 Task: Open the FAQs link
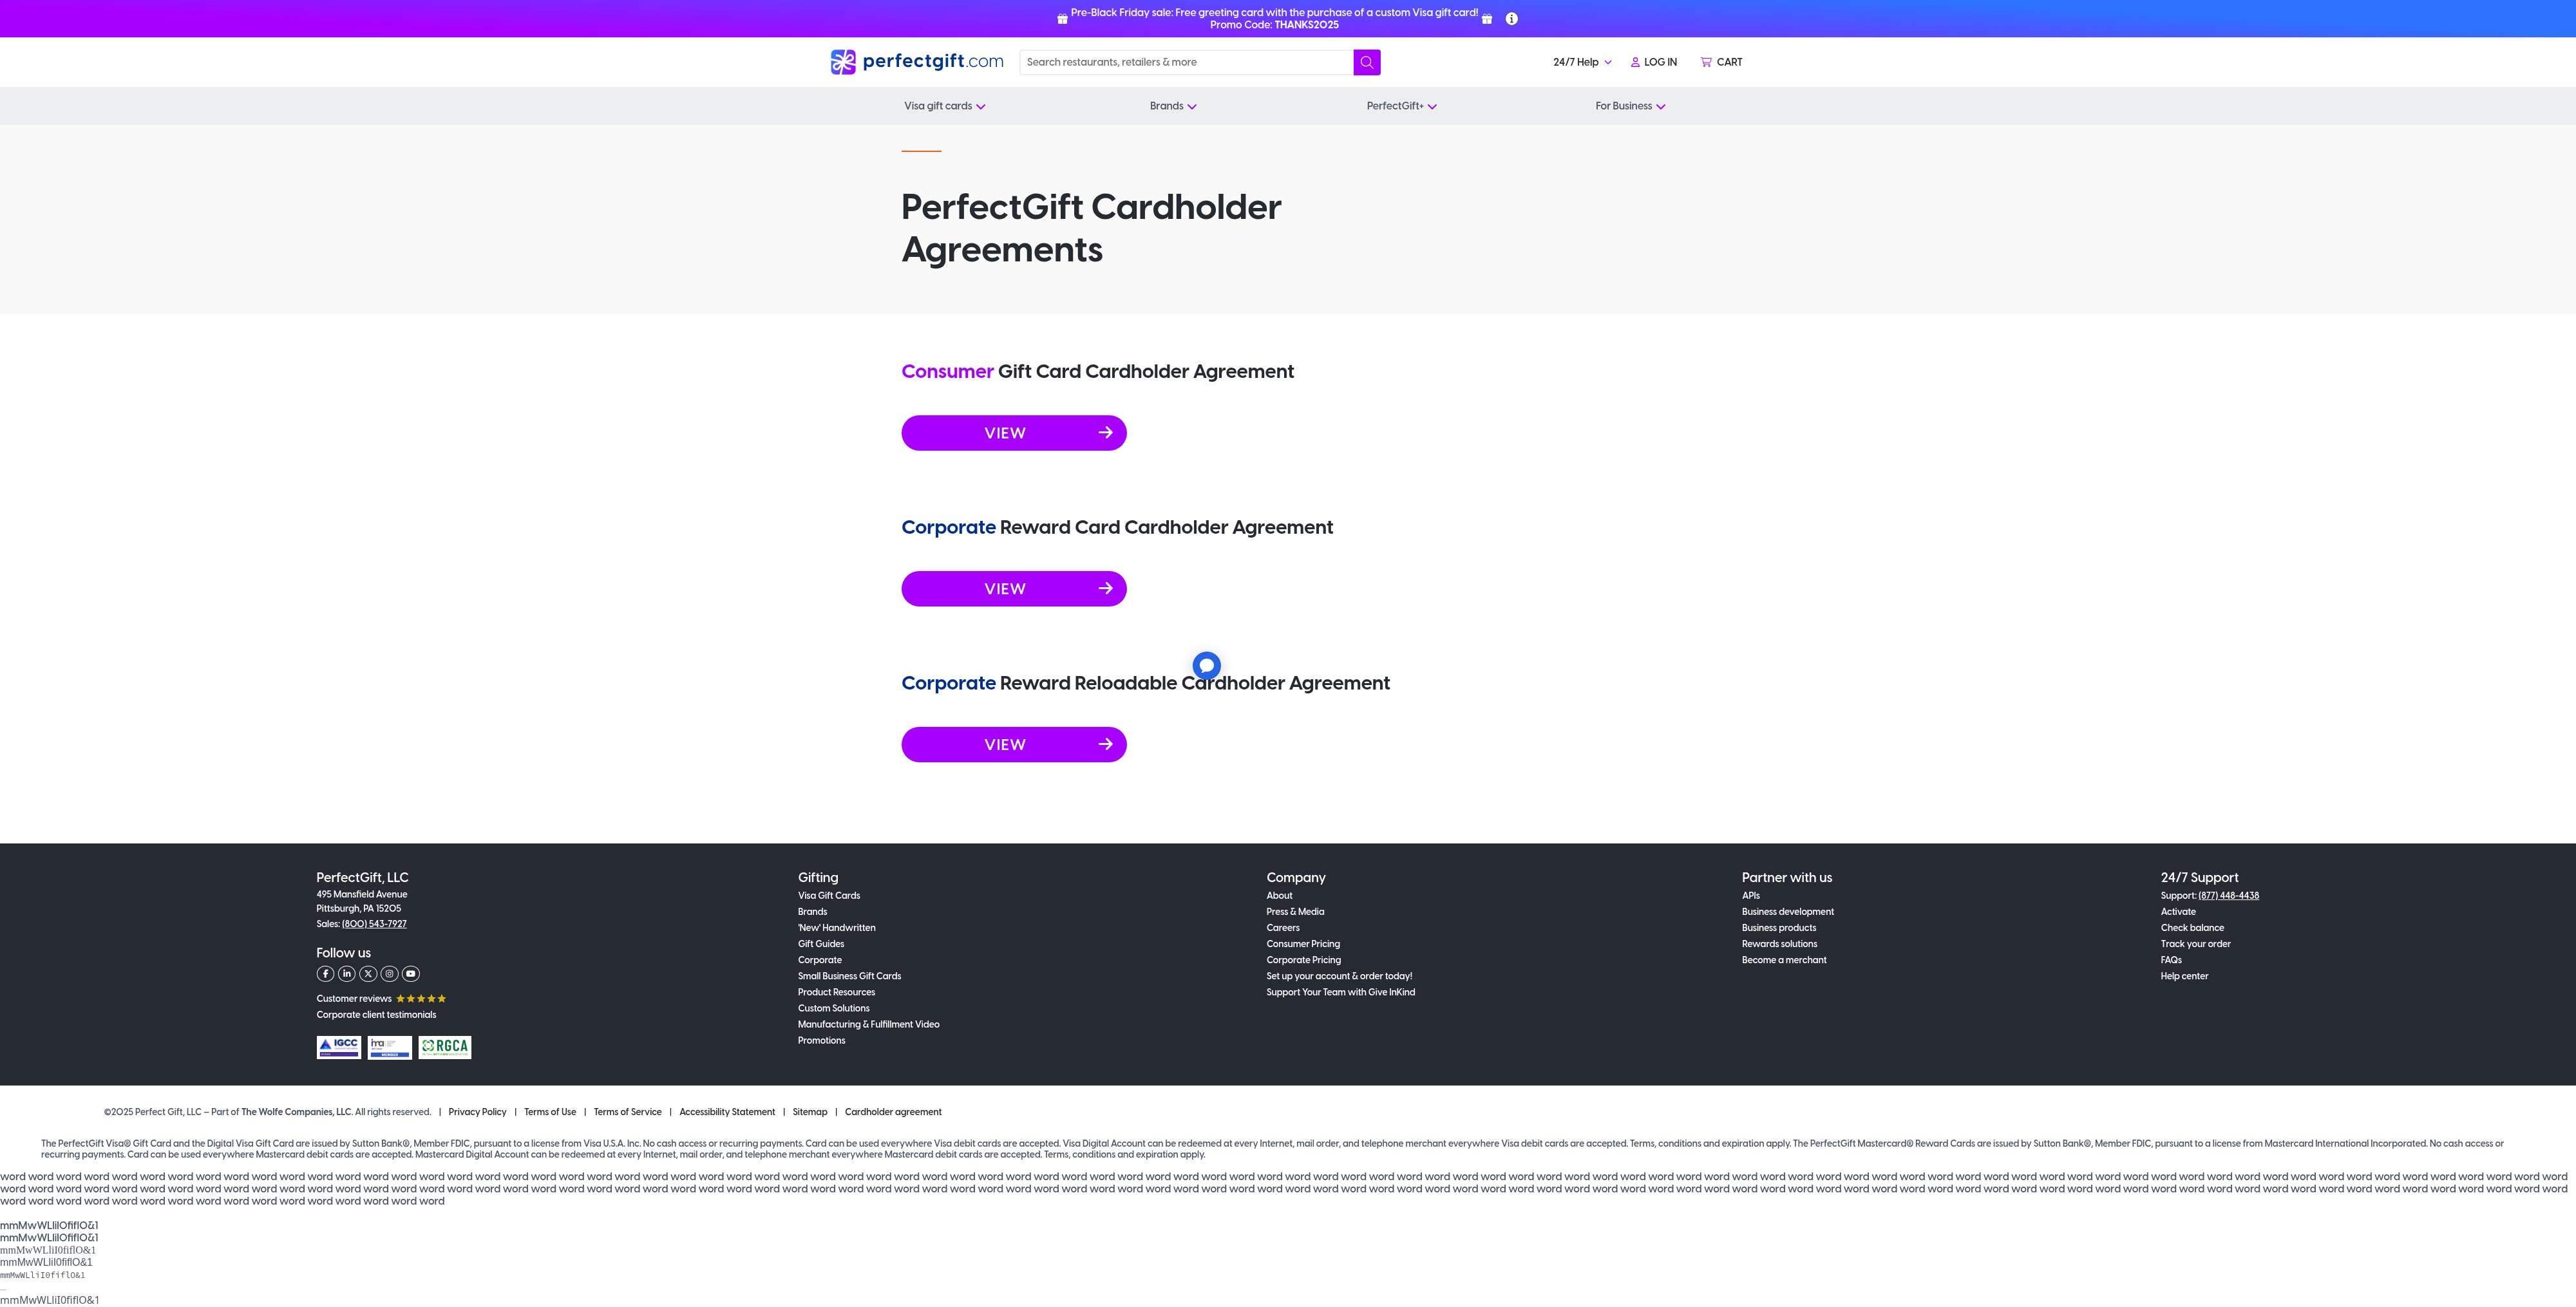pyautogui.click(x=2171, y=960)
